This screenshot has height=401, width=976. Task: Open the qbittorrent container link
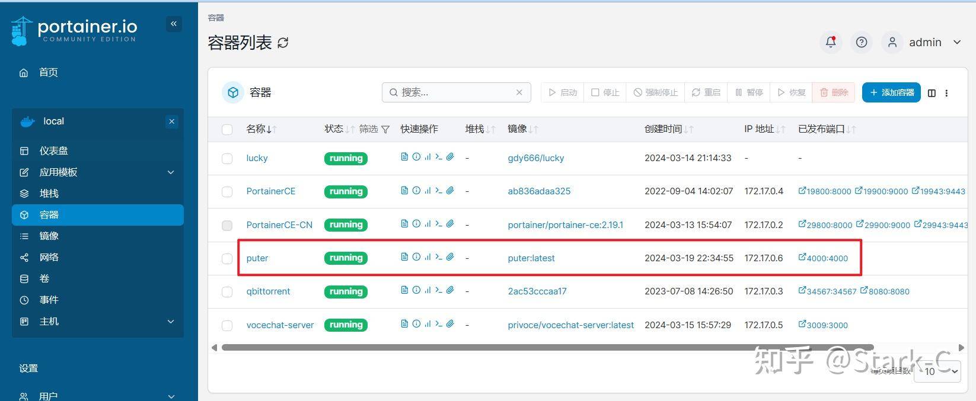point(268,291)
